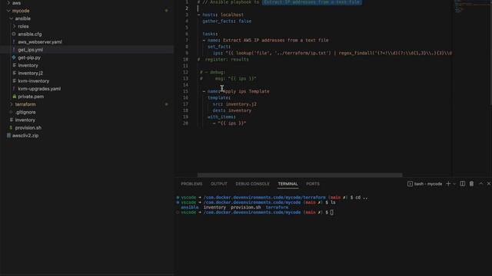Click the gear icon beside ansible.cfg

point(14,34)
